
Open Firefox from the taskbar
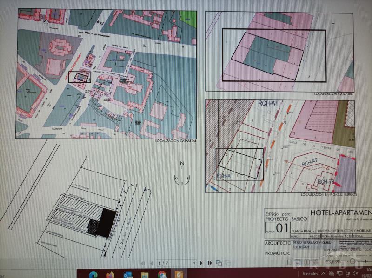point(110,274)
